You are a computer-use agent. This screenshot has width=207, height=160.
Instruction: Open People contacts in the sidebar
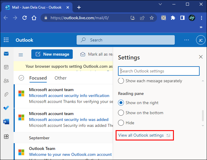6,80
